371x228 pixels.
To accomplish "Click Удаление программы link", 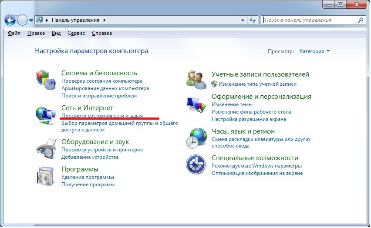I will pyautogui.click(x=88, y=177).
